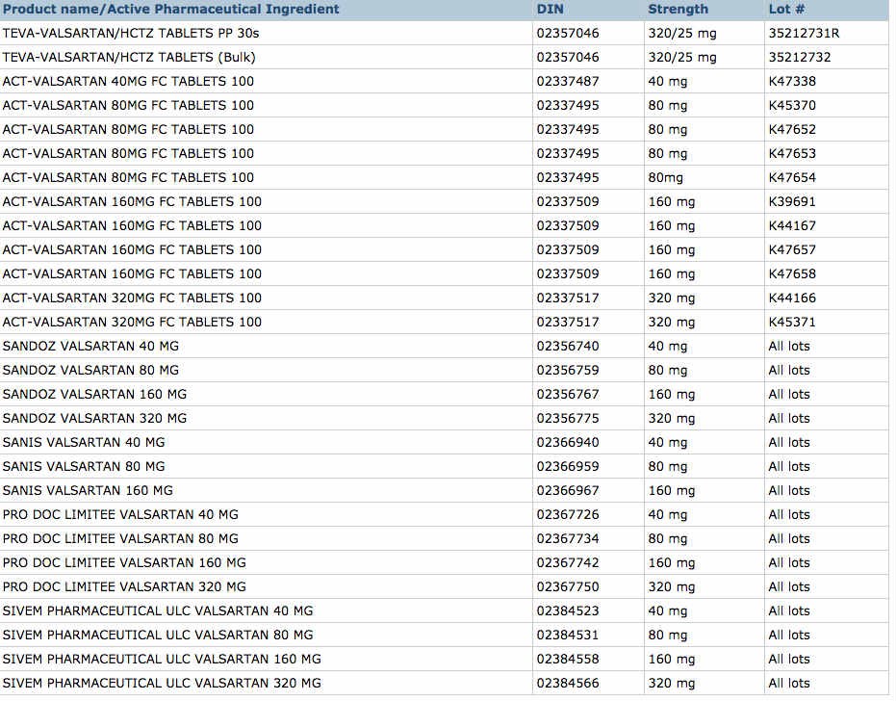Select 'SANDOZ VALSARTAN 40 MG' product name

(90, 346)
